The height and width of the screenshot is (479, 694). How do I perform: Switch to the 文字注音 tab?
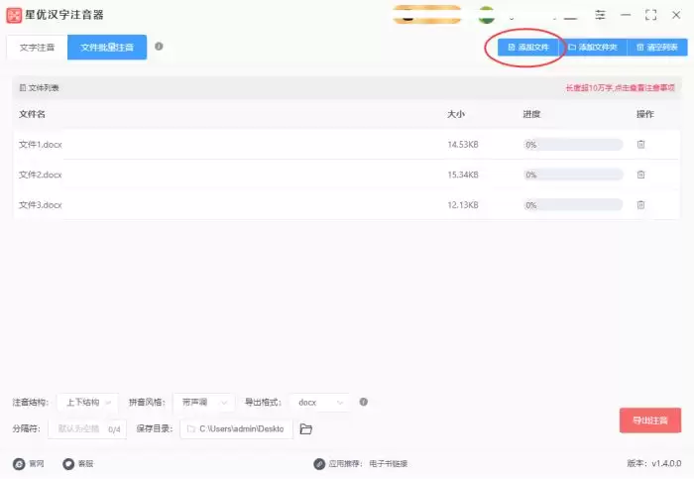(x=38, y=48)
